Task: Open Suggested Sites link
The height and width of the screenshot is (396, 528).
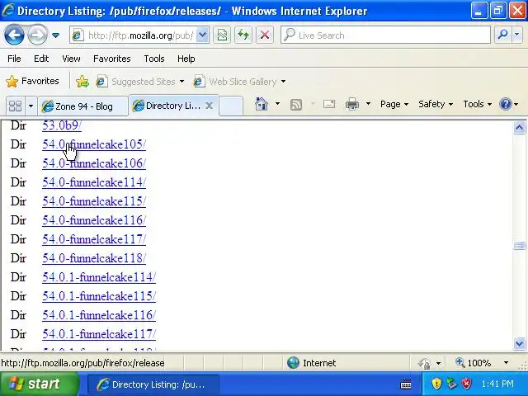Action: (x=139, y=82)
